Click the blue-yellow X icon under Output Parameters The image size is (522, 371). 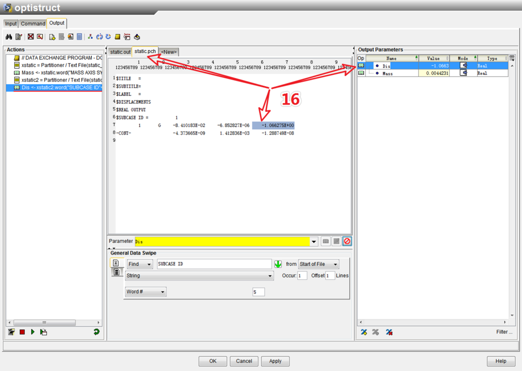(x=364, y=332)
